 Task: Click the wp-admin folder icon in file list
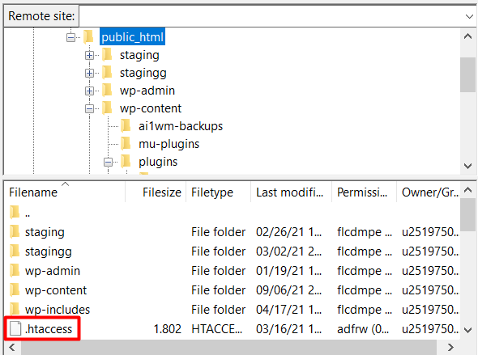pyautogui.click(x=15, y=270)
